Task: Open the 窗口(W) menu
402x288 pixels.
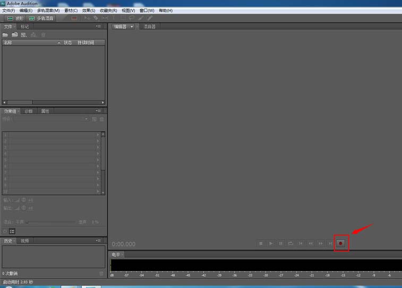Action: click(147, 11)
